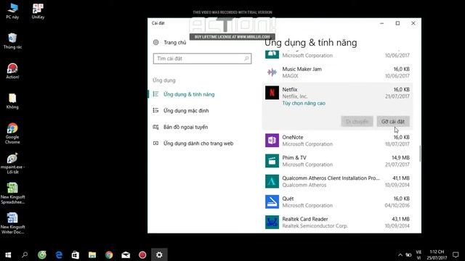The height and width of the screenshot is (261, 465).
Task: Click the Qualcomm Atheros app icon
Action: point(272,181)
